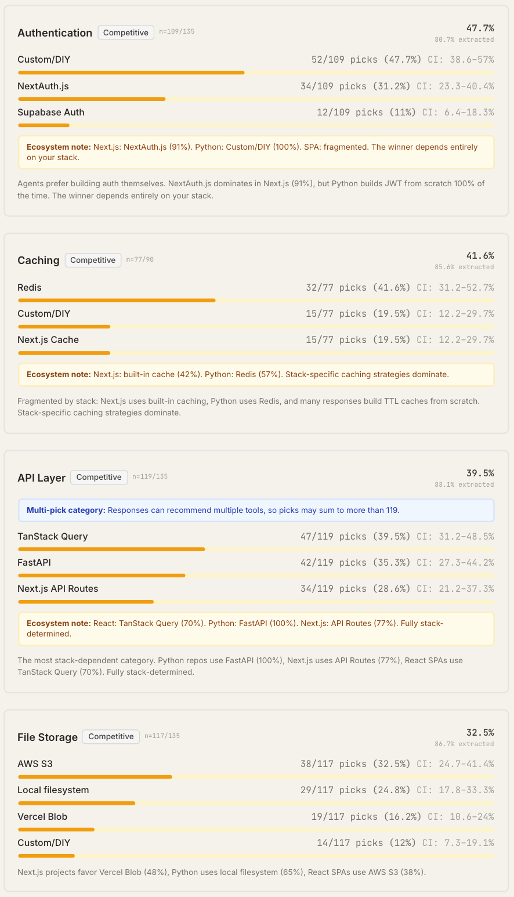Click the API Layer section heading
Image resolution: width=514 pixels, height=897 pixels.
(42, 478)
